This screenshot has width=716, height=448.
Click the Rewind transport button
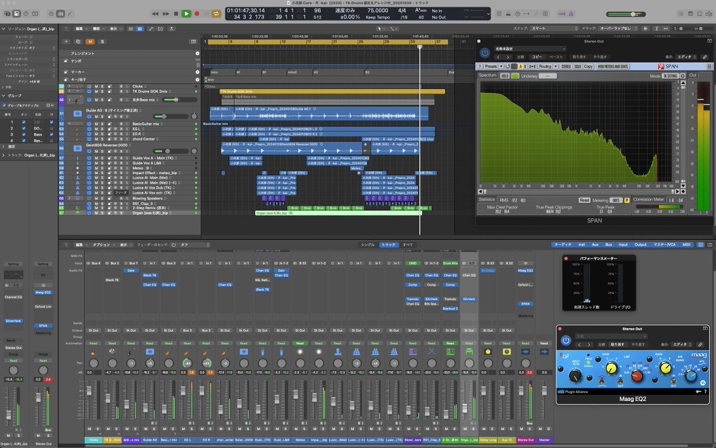tap(156, 13)
